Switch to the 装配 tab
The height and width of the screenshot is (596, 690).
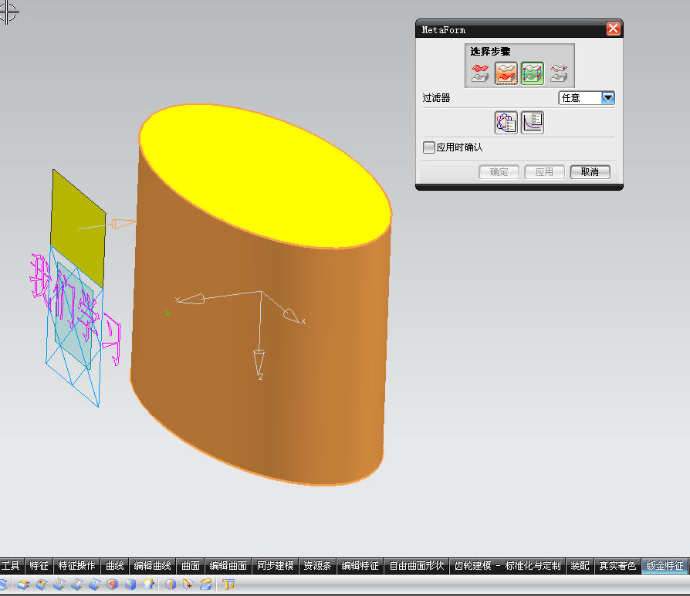coord(580,566)
